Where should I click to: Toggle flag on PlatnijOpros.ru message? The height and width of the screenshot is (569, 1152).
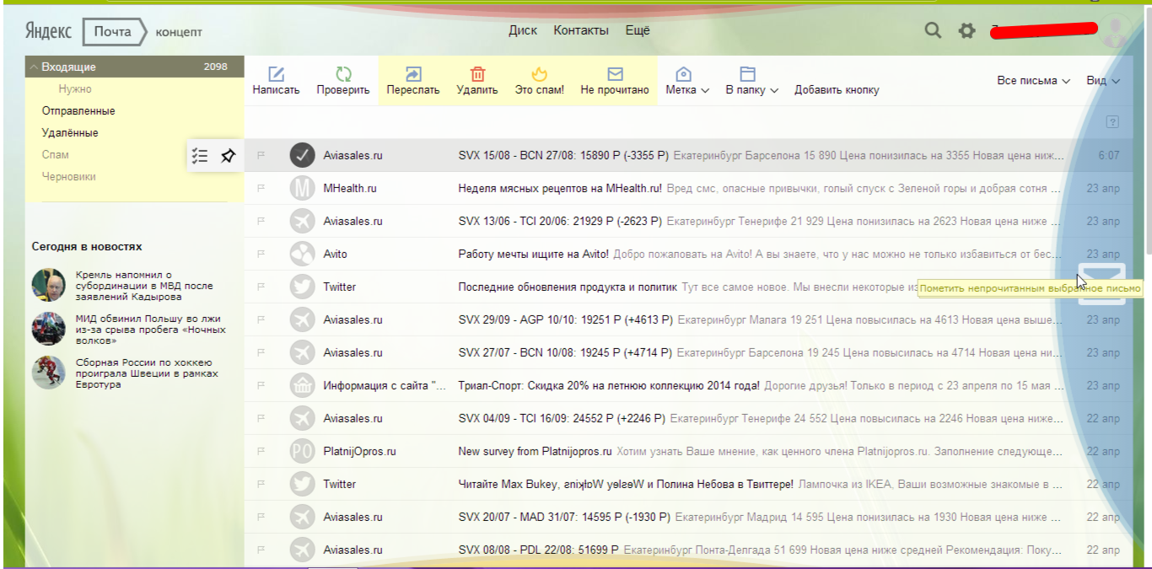pos(261,451)
